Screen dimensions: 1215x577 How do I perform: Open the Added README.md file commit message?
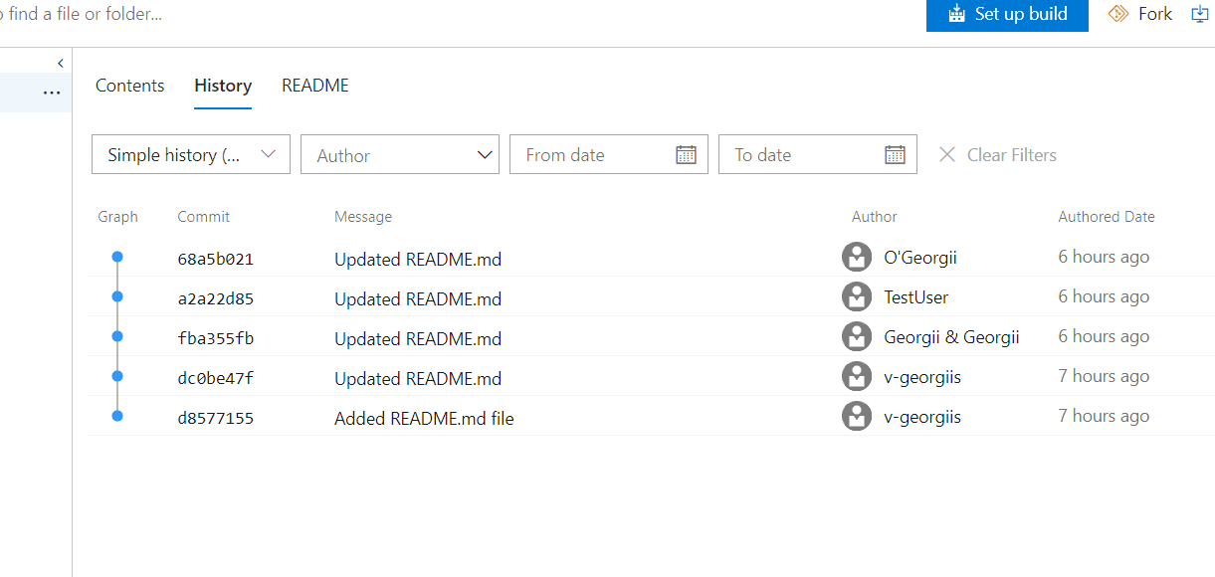pos(424,419)
